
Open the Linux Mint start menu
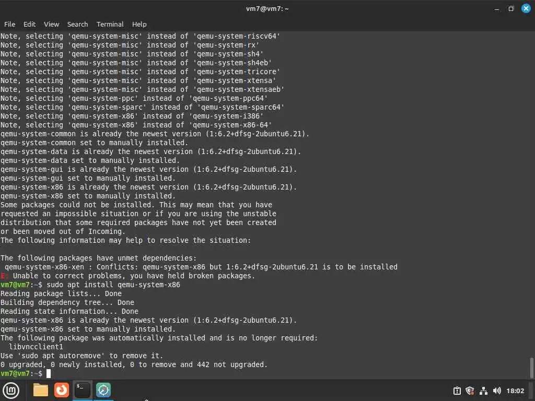pyautogui.click(x=11, y=391)
